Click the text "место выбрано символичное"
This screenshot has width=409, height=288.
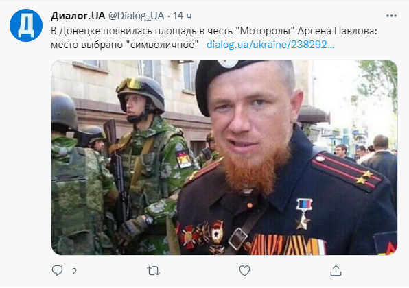click(125, 45)
